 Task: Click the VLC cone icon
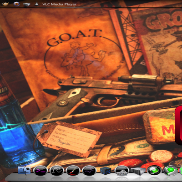36,4
